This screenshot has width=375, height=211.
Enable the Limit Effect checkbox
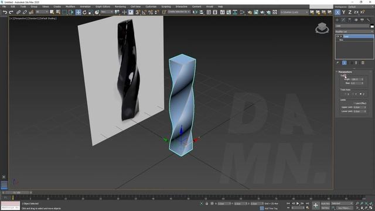[354, 103]
